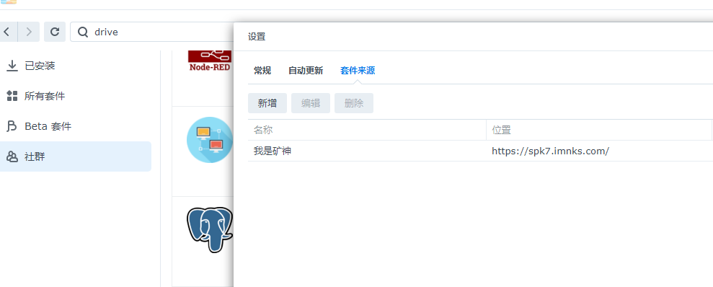The image size is (713, 287).
Task: Open the Node-RED package icon
Action: click(210, 61)
